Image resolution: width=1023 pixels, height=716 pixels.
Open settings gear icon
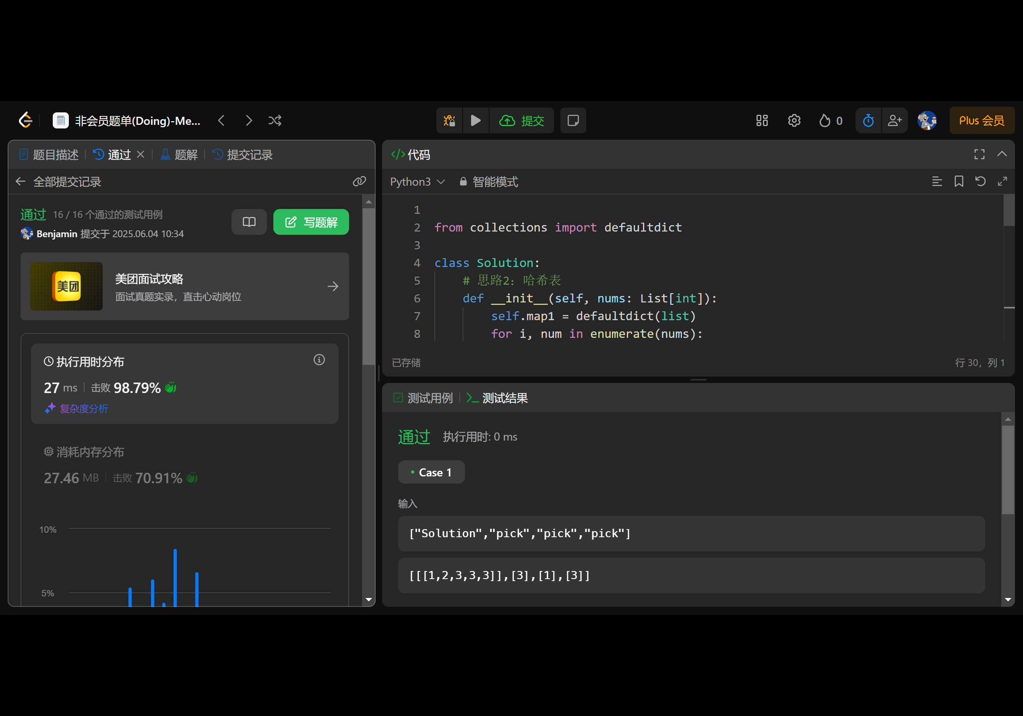click(794, 120)
